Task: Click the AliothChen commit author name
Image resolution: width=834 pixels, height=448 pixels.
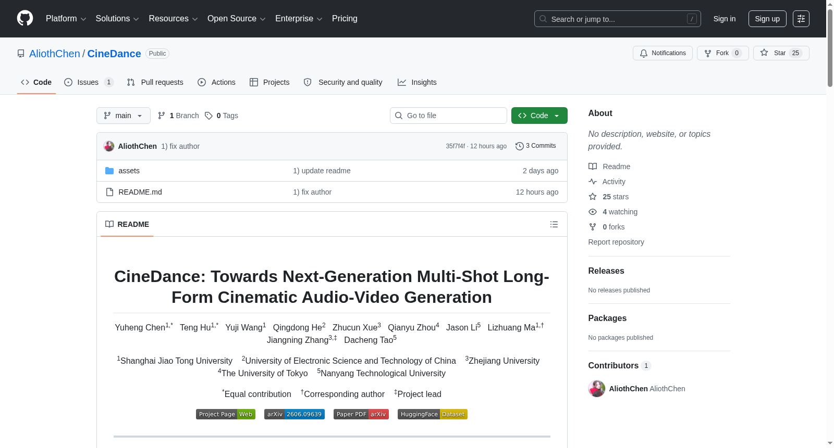Action: click(138, 146)
